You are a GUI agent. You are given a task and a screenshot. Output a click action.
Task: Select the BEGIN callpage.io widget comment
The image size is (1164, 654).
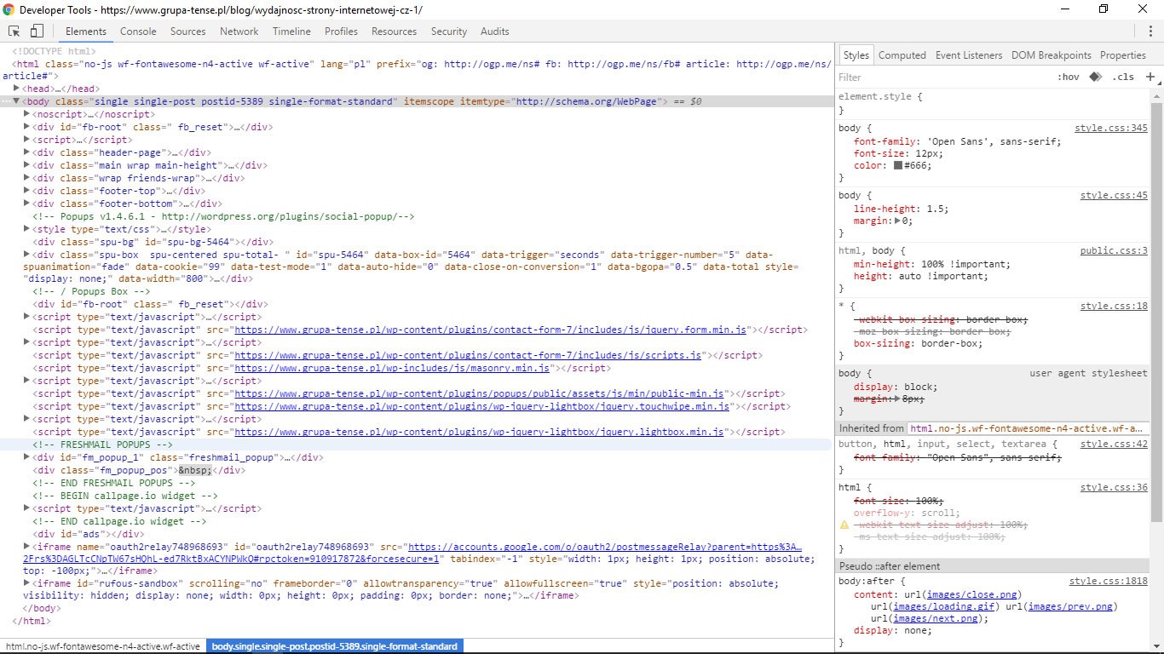tap(125, 496)
